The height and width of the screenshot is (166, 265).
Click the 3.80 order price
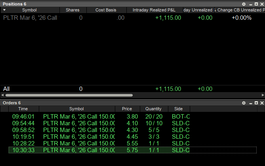coord(132,117)
